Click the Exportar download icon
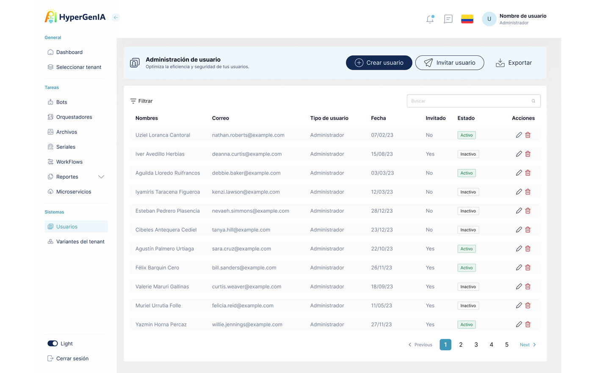Viewport: 597px width, 373px height. (500, 63)
